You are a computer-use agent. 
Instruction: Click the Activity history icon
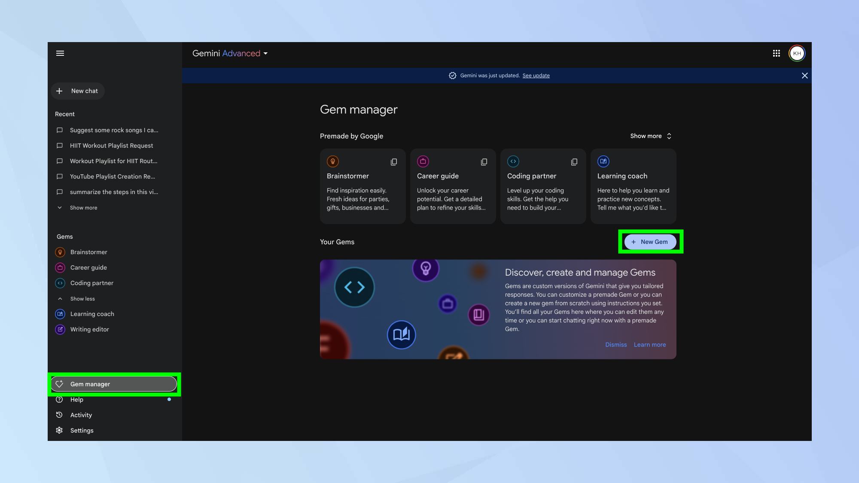click(x=59, y=415)
